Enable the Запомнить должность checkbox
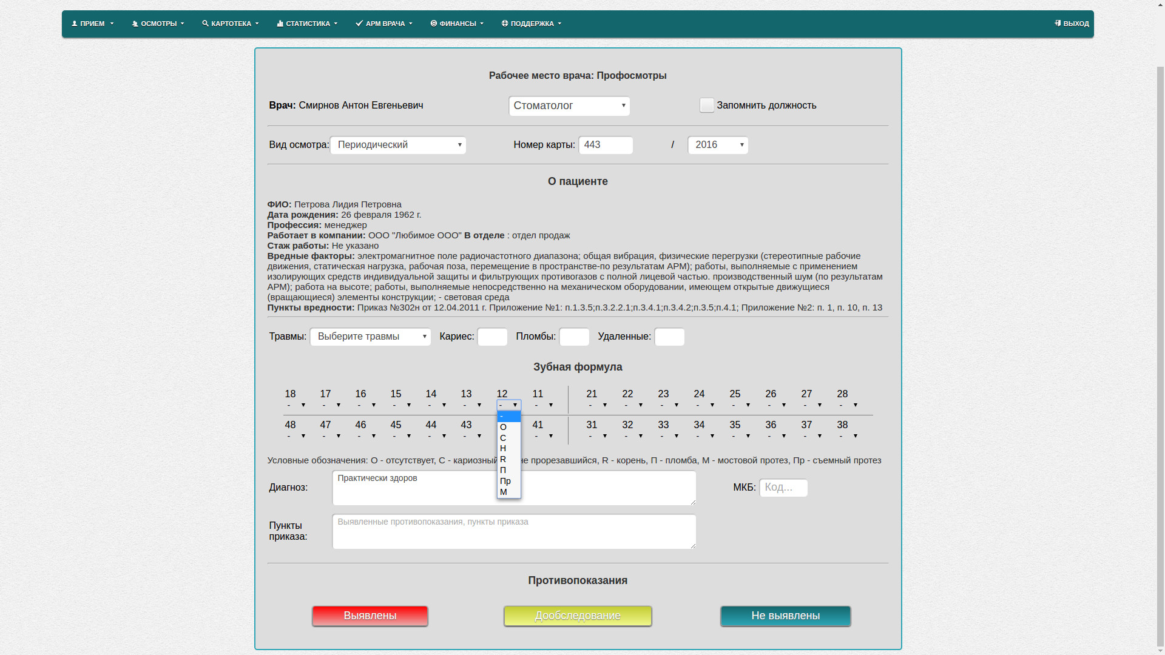1165x655 pixels. pos(707,106)
